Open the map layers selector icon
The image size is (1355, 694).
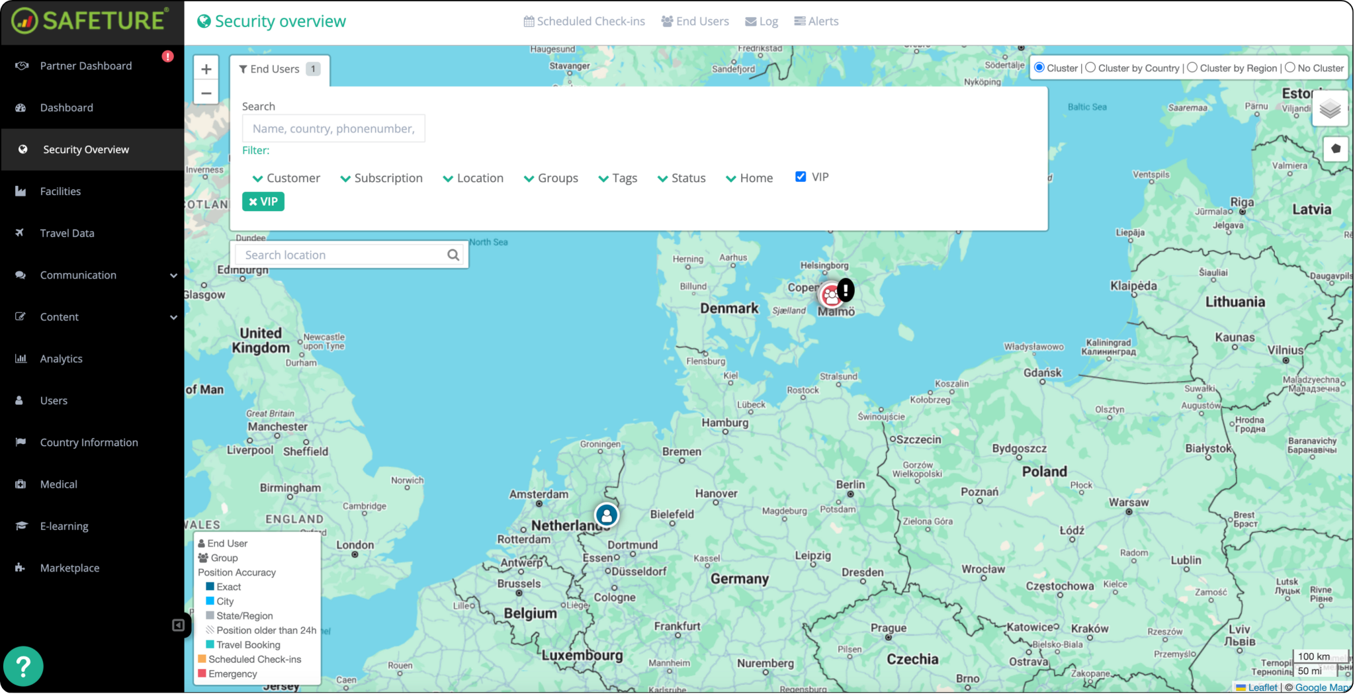click(x=1330, y=109)
